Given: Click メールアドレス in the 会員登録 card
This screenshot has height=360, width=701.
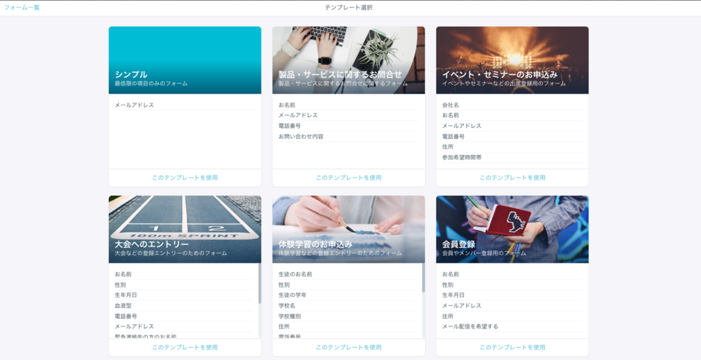Looking at the screenshot, I should [x=461, y=306].
